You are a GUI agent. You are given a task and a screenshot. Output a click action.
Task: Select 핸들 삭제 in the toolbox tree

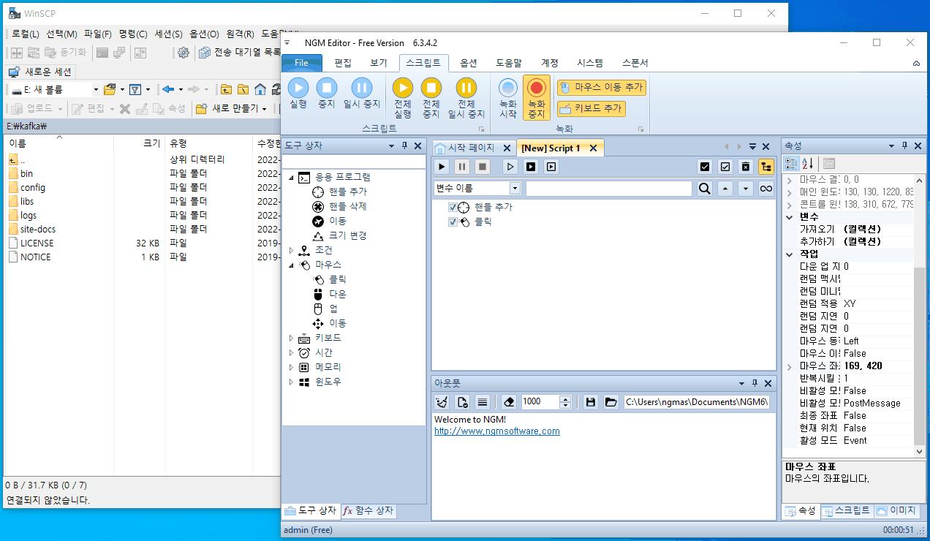[347, 207]
